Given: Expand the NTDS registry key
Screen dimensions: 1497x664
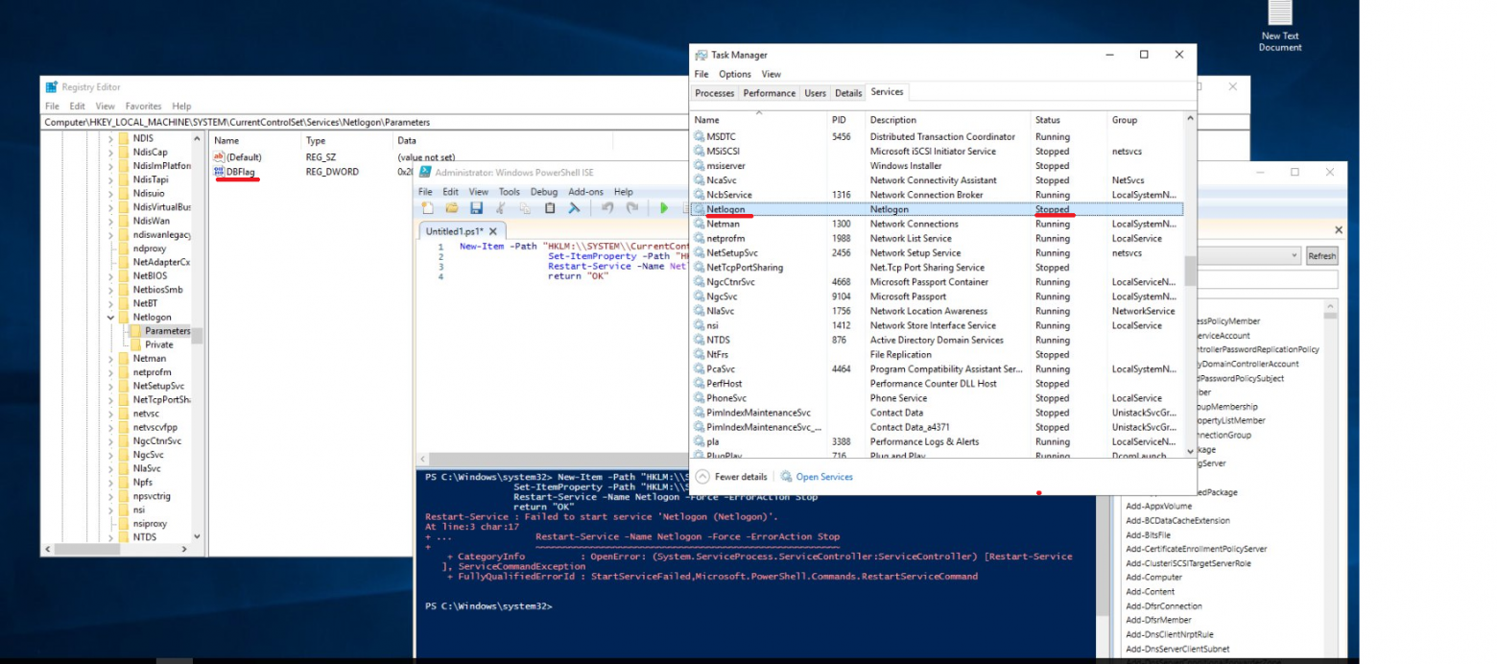Looking at the screenshot, I should click(x=111, y=537).
